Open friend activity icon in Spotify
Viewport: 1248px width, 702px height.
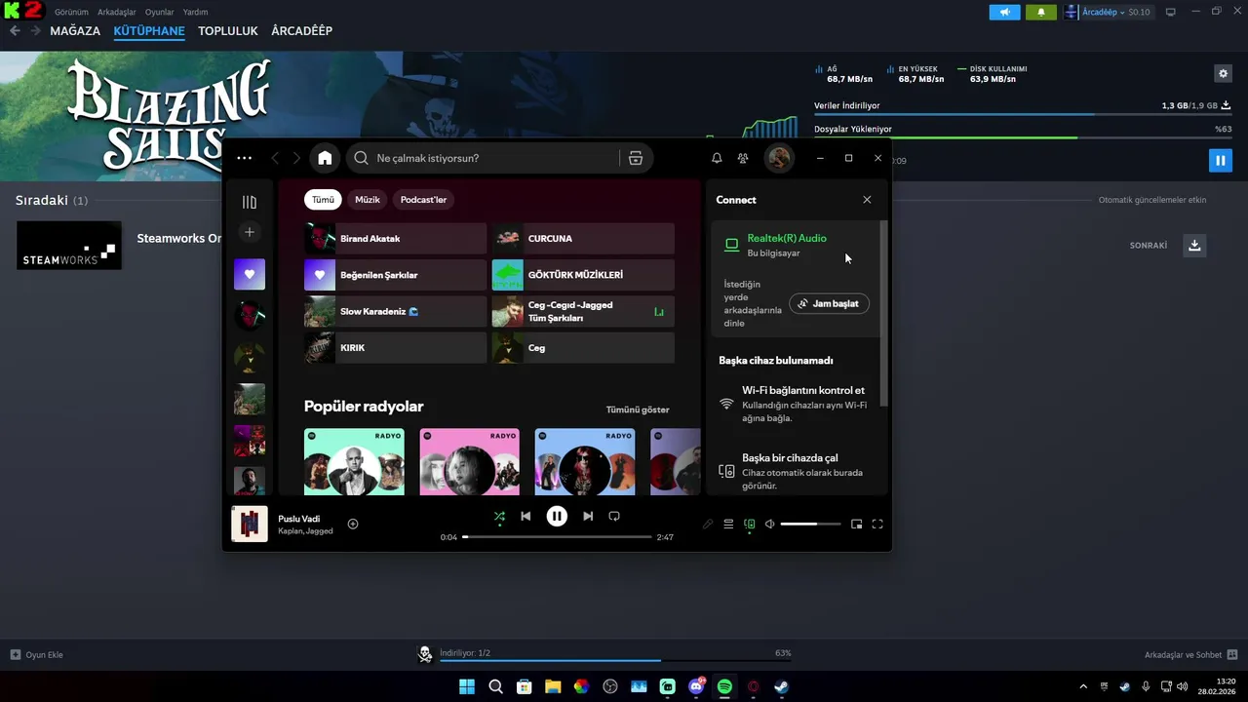coord(743,158)
